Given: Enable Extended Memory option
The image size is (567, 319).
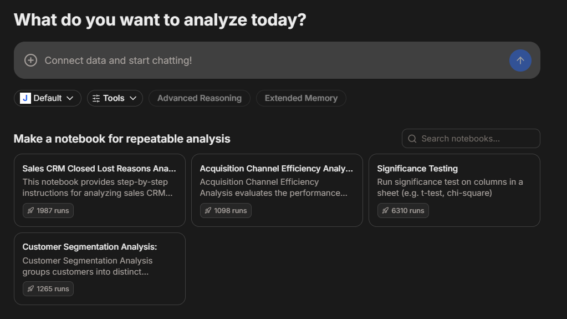Looking at the screenshot, I should coord(301,98).
